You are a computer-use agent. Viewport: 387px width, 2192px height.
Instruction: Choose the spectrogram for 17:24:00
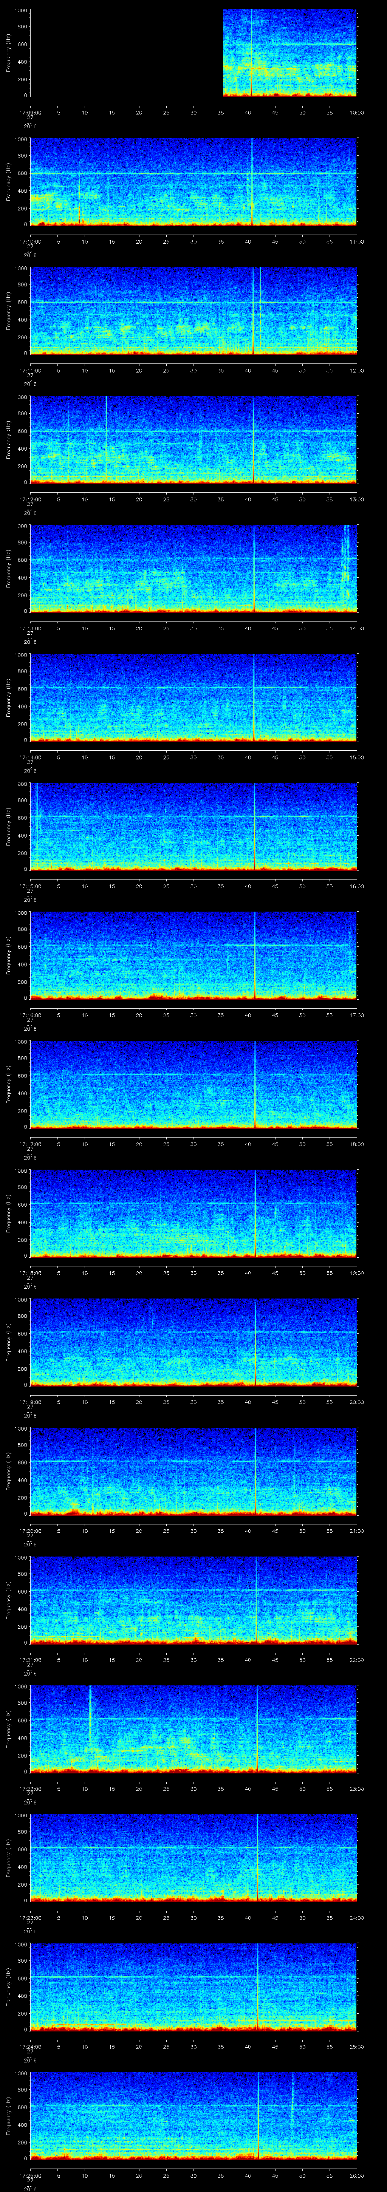pyautogui.click(x=194, y=1986)
